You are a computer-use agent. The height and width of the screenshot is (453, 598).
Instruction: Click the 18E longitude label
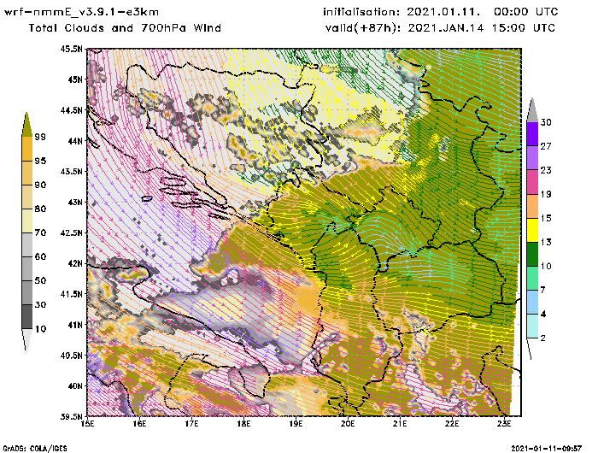tap(243, 424)
